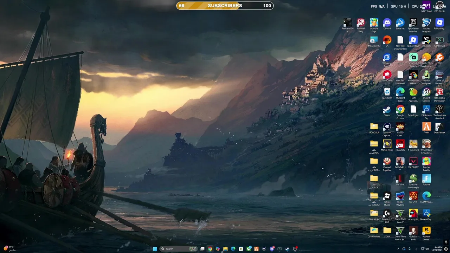
Task: Launch Riot Client from the desktop
Action: coord(387,76)
